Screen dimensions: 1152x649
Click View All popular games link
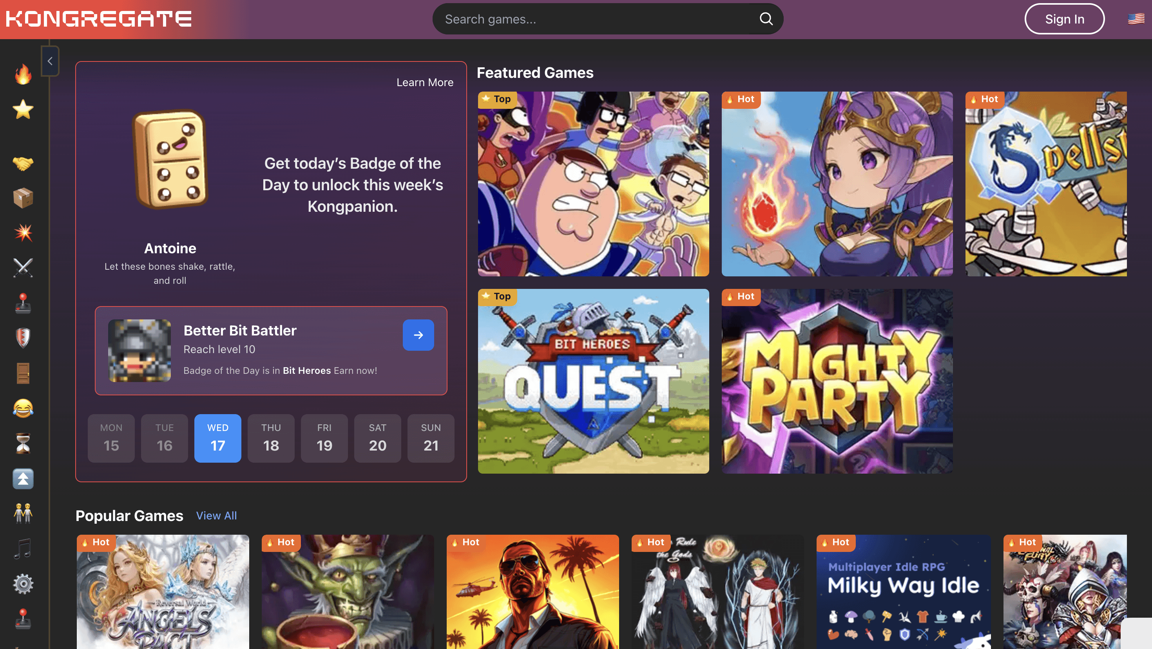pyautogui.click(x=216, y=516)
